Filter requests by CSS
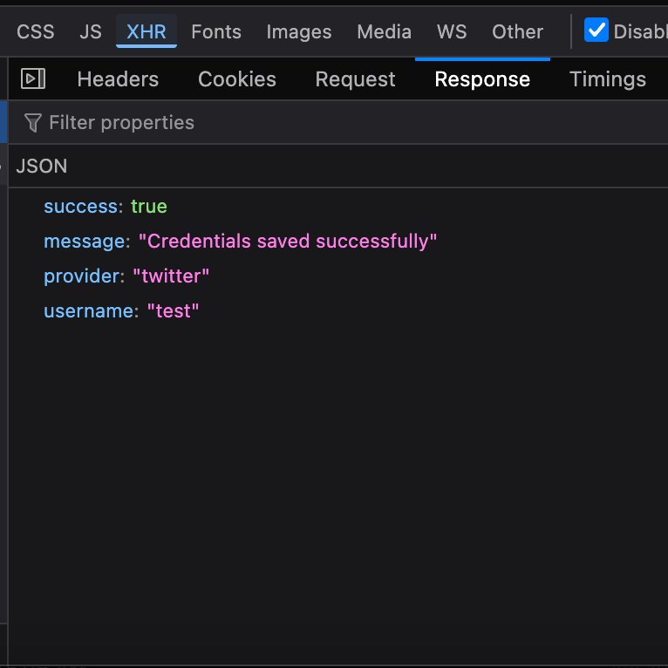 pos(36,31)
